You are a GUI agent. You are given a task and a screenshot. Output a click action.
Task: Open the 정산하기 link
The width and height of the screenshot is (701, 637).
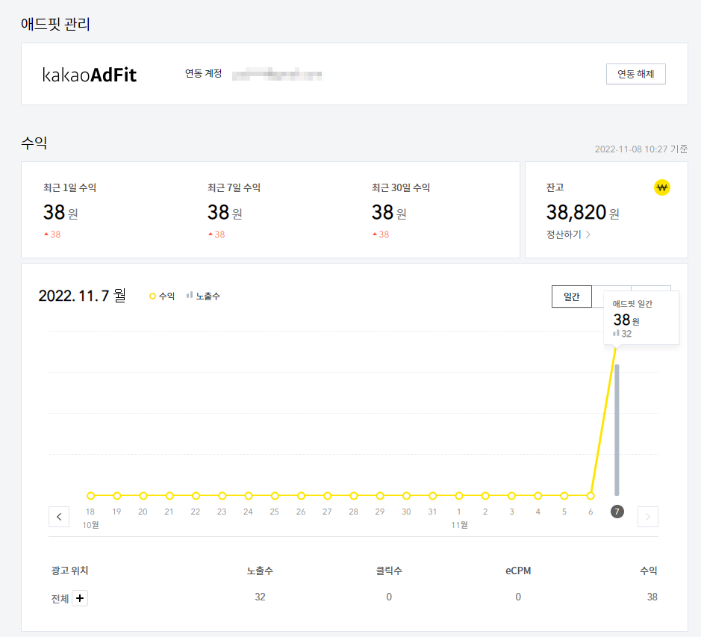[x=568, y=234]
